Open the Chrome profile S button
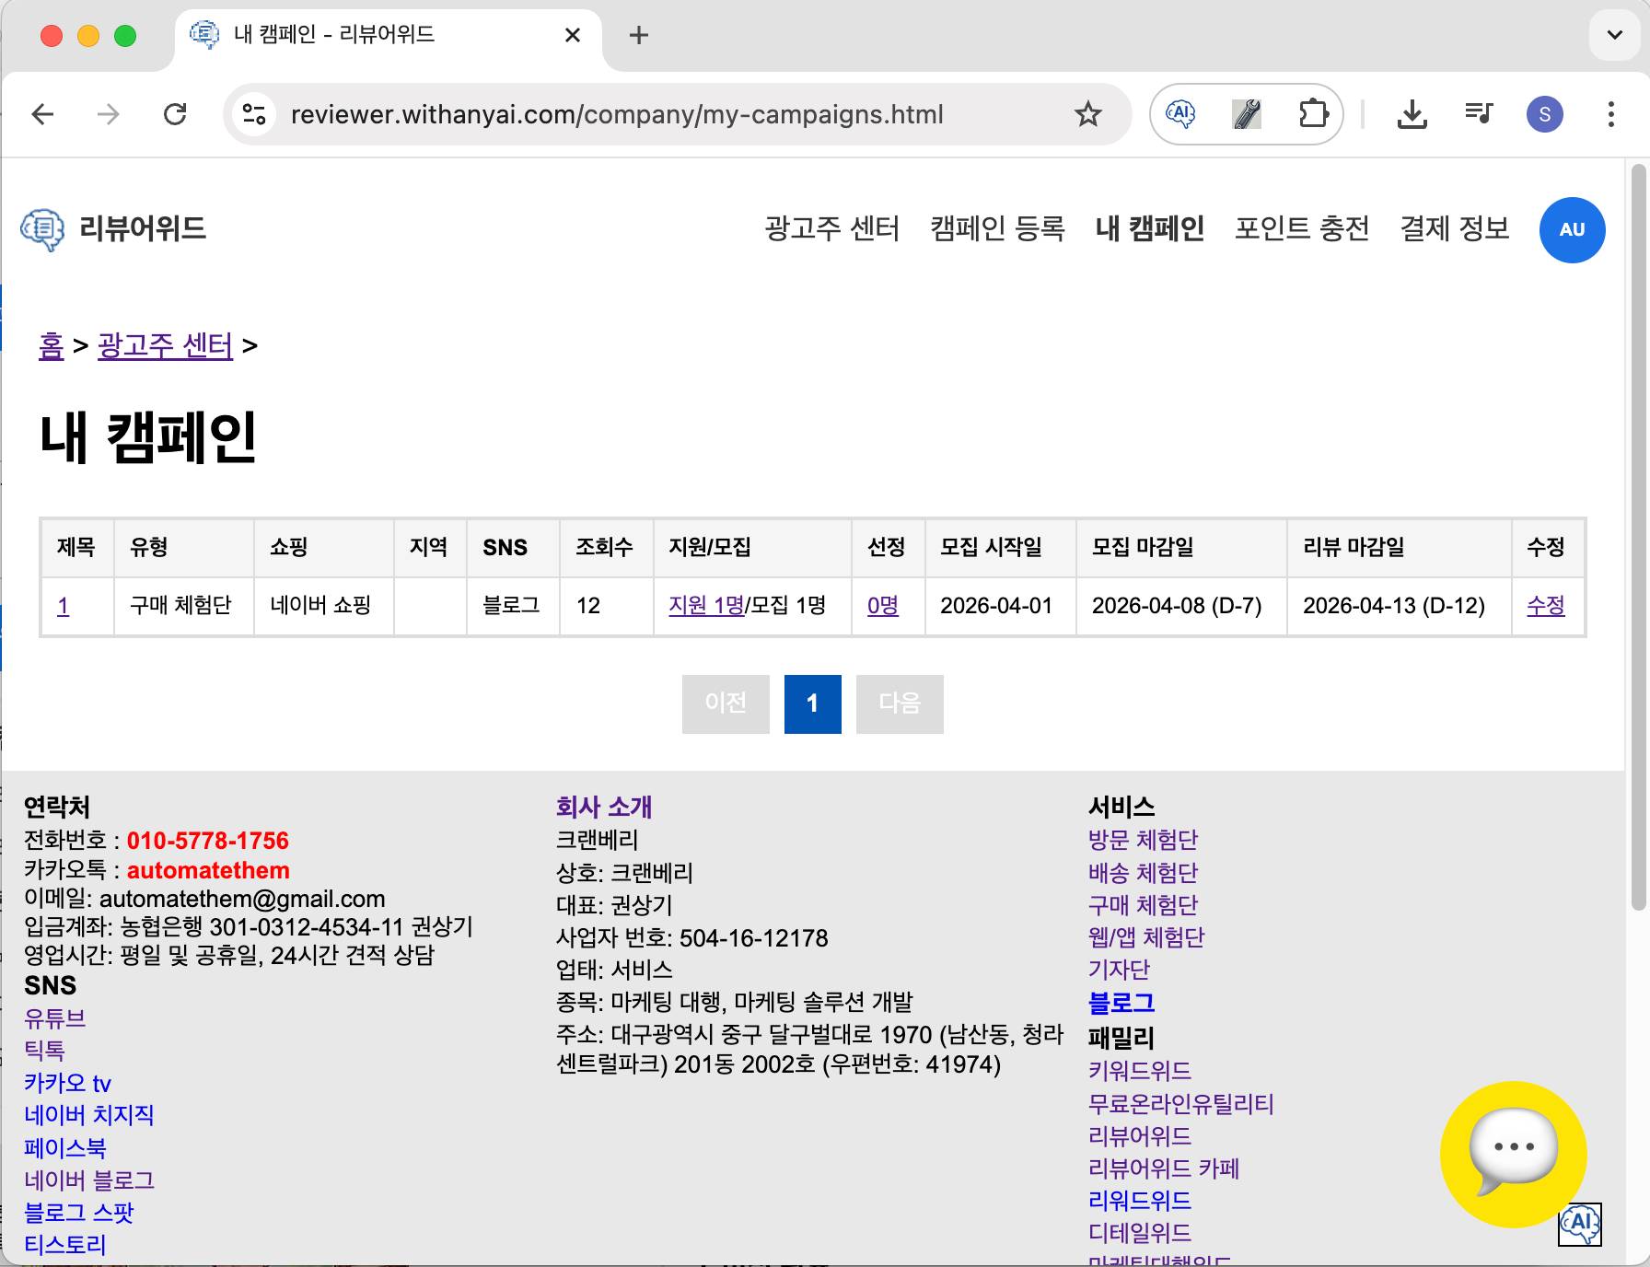Screen dimensions: 1650x1267 (1544, 114)
